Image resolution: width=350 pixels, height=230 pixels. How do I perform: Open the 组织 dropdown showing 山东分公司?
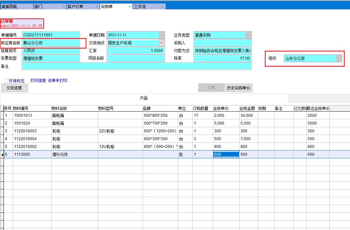tap(339, 58)
